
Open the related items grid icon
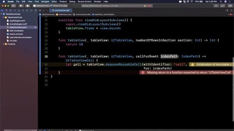40,11
